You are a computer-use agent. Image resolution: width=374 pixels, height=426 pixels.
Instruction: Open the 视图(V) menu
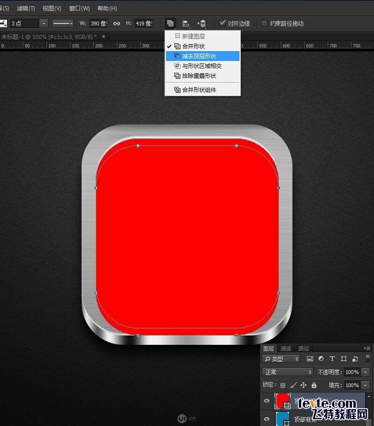52,8
